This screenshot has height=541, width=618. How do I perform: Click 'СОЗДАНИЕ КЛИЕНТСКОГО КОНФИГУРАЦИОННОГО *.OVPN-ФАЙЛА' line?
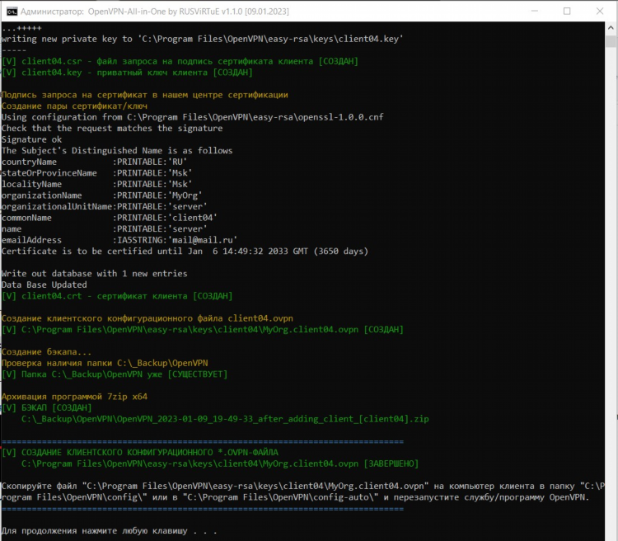(x=140, y=453)
